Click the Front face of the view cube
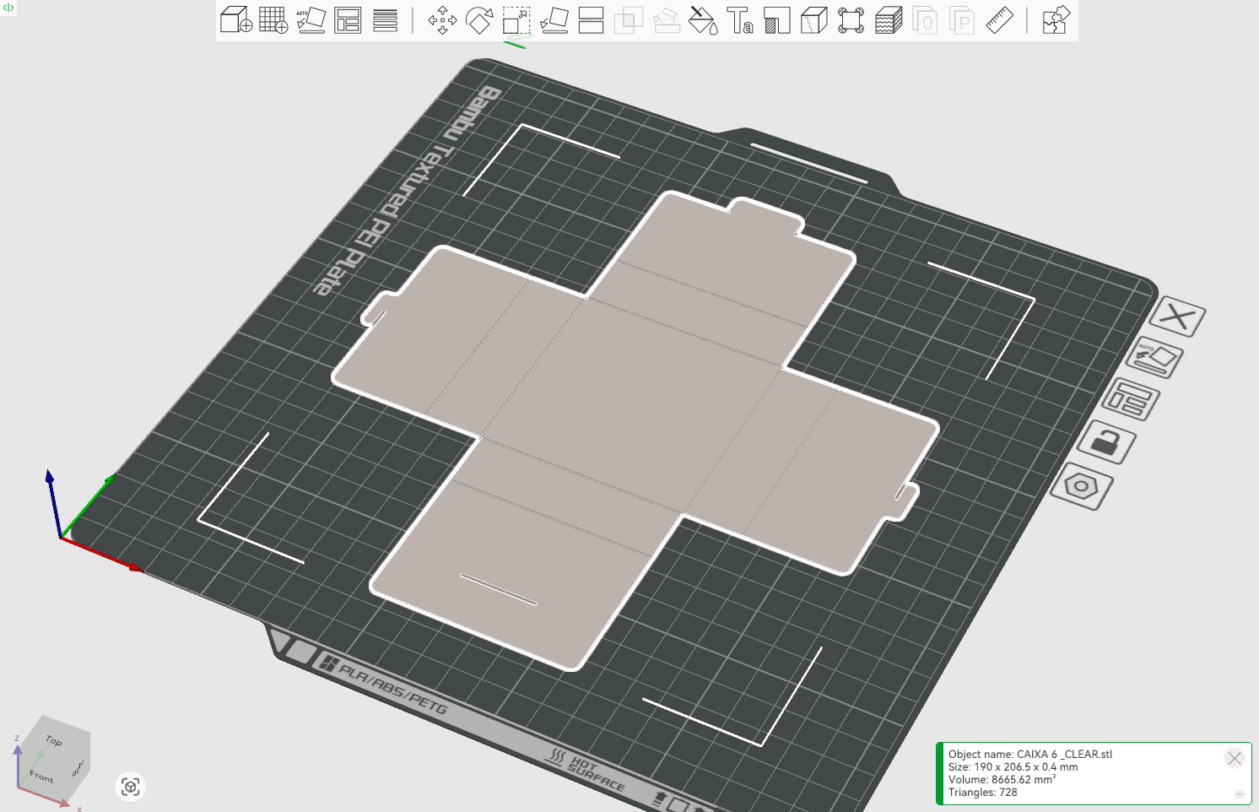The height and width of the screenshot is (812, 1259). coord(41,775)
